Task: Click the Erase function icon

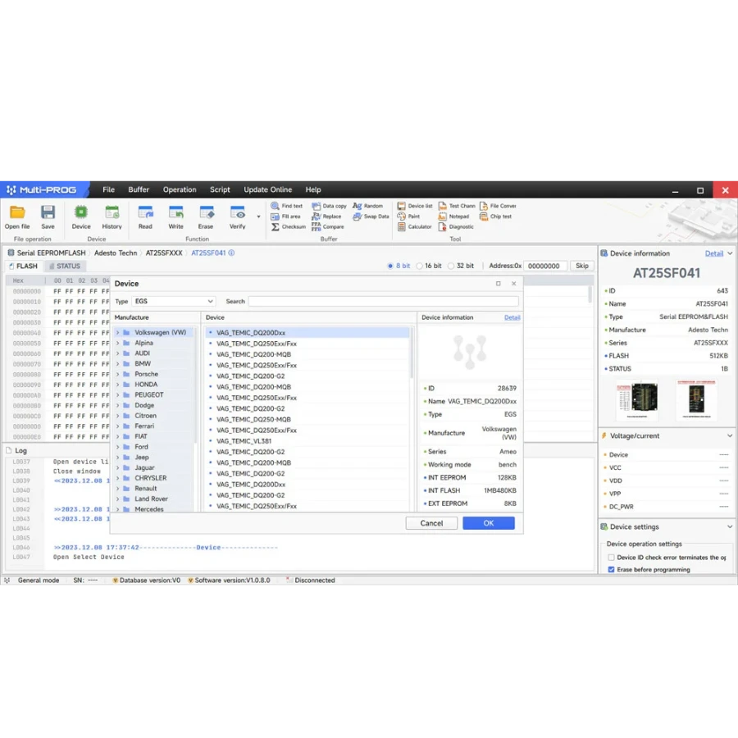Action: [x=206, y=213]
